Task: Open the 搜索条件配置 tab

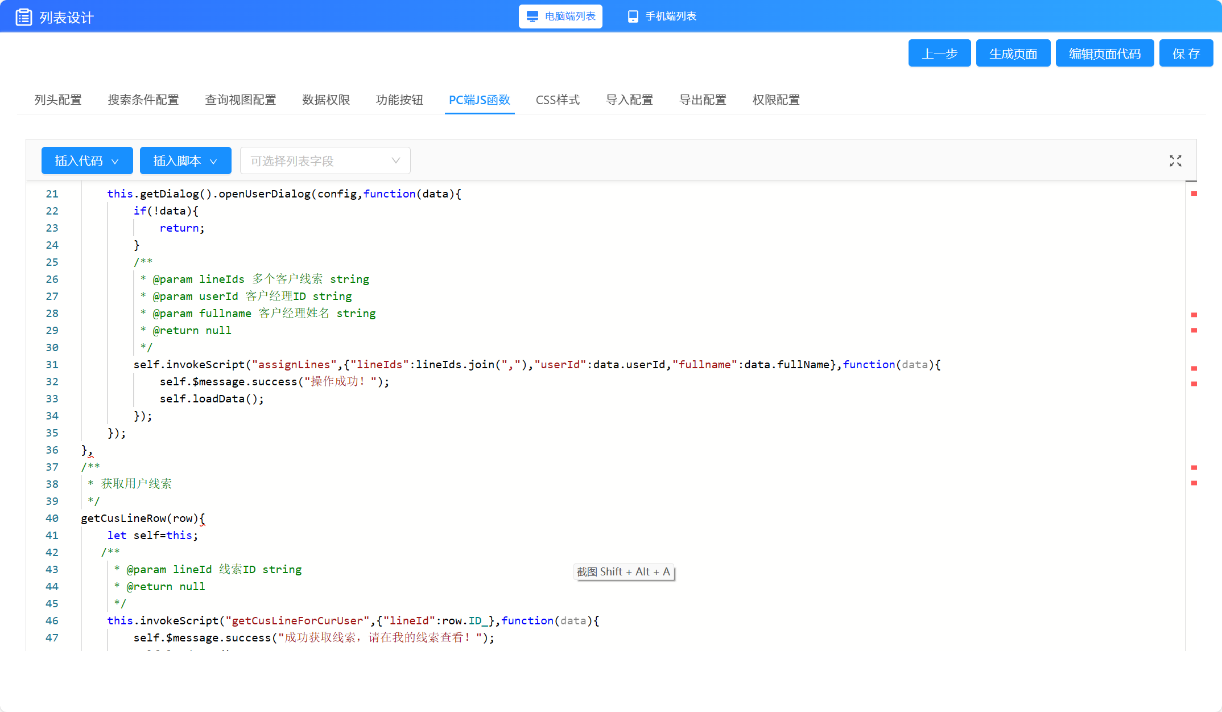Action: [143, 100]
